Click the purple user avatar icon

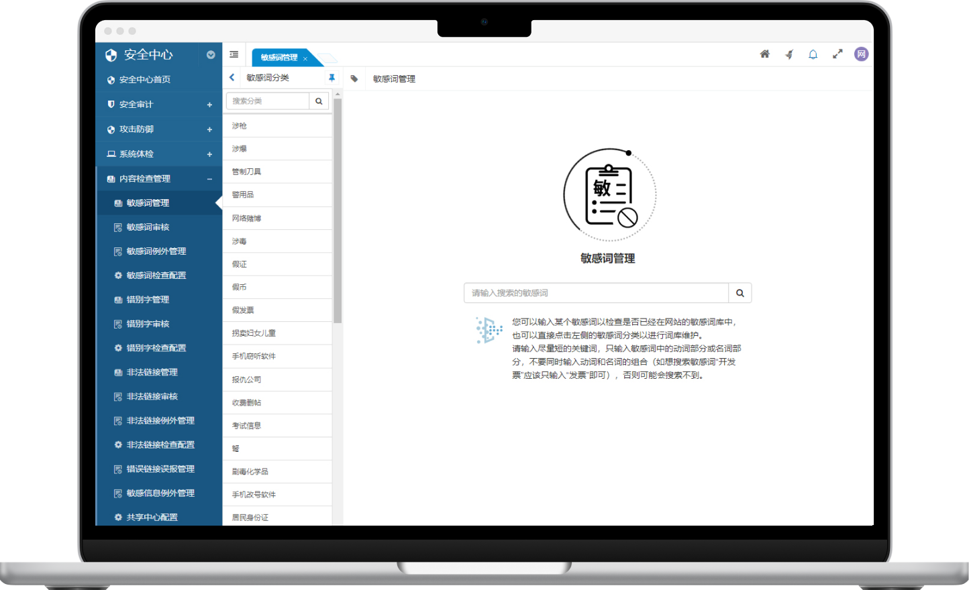[x=861, y=54]
